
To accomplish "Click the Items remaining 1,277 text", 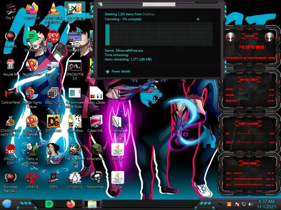I will click(128, 59).
